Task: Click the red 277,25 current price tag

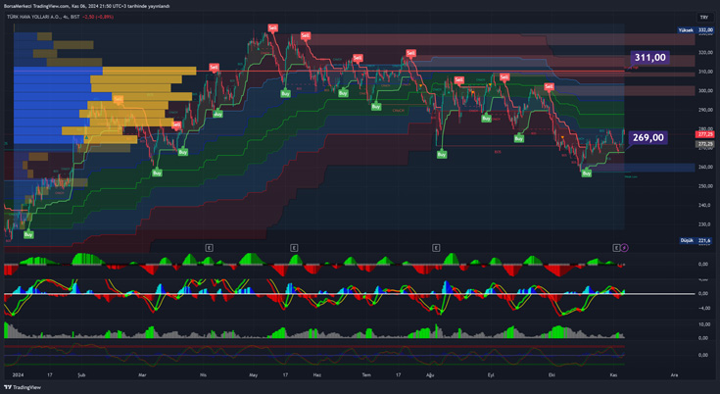Action: (x=705, y=134)
